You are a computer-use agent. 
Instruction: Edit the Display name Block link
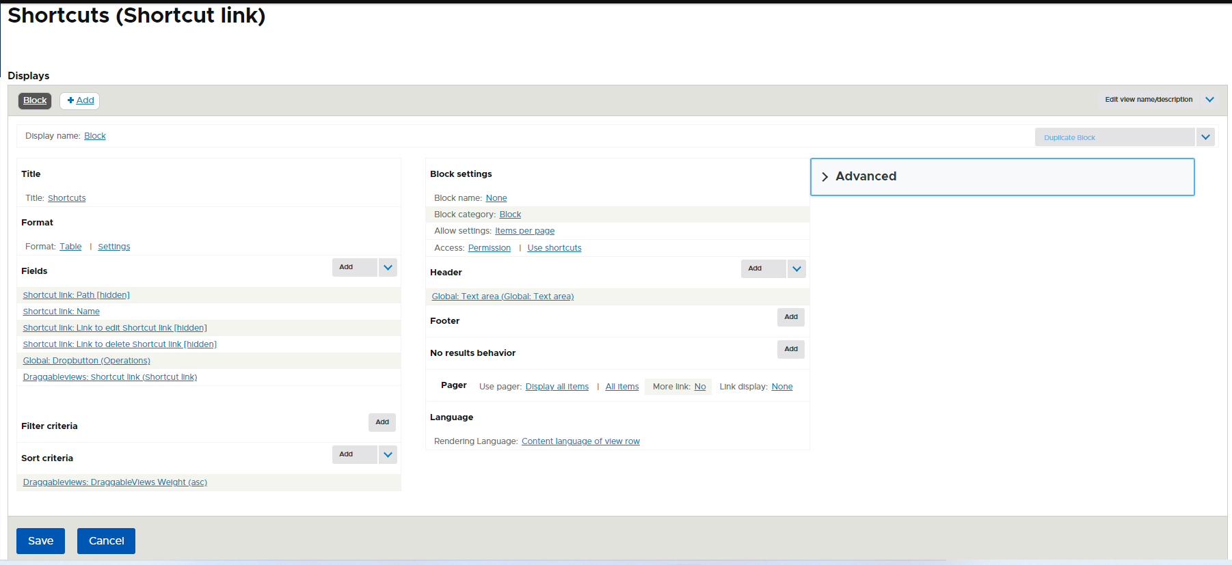click(95, 136)
